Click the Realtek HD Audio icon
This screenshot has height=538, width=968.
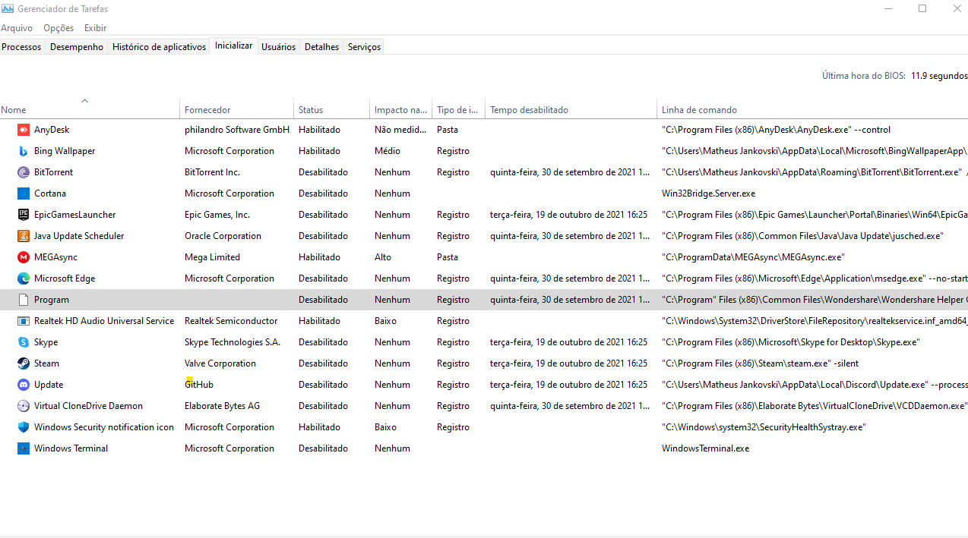pos(23,321)
